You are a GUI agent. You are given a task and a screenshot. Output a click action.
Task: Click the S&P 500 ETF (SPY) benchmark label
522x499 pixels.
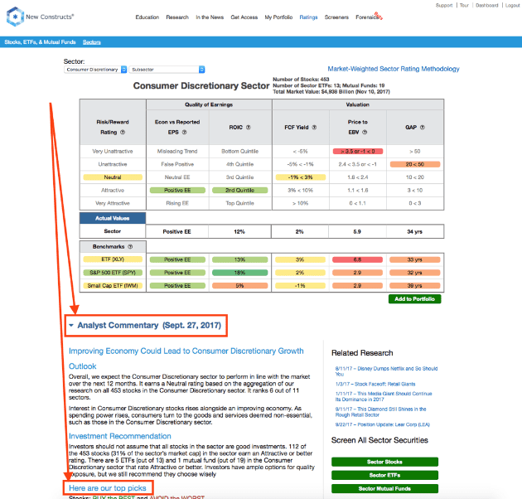(x=113, y=273)
